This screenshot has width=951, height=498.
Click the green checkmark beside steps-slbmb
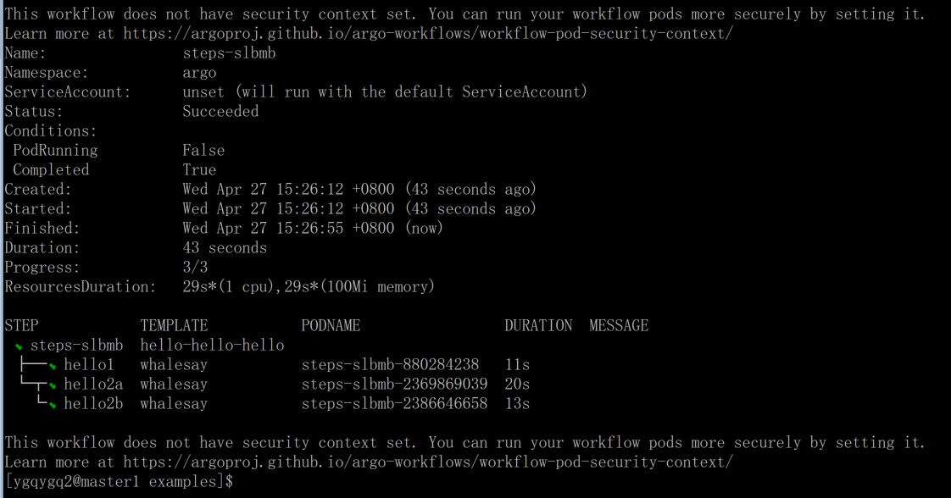(x=19, y=346)
